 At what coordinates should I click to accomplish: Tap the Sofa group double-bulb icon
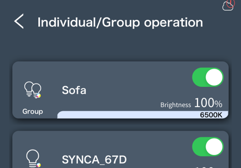33,90
